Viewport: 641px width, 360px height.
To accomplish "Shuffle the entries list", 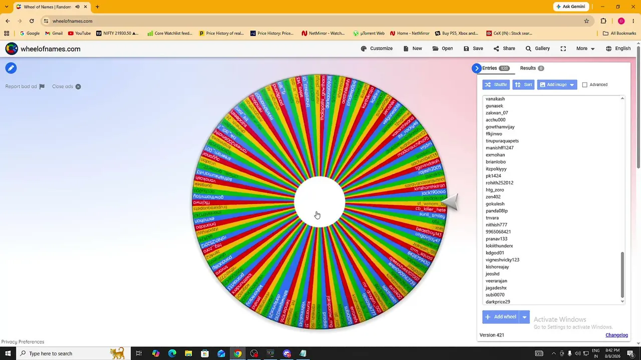I will [496, 84].
